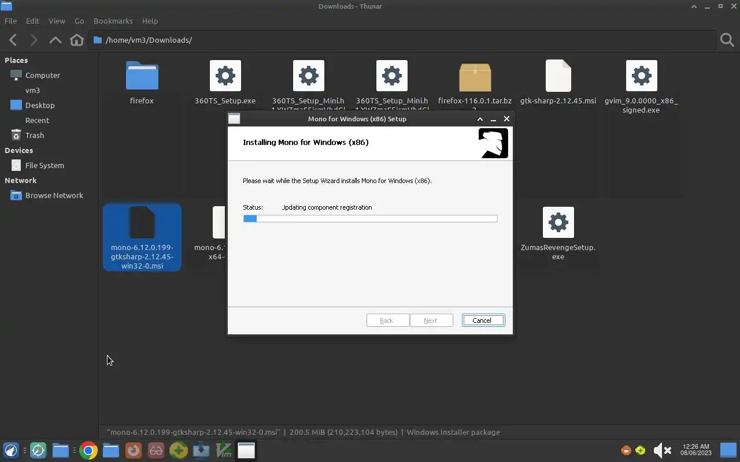Click the 12:26 AM clock

click(x=695, y=450)
